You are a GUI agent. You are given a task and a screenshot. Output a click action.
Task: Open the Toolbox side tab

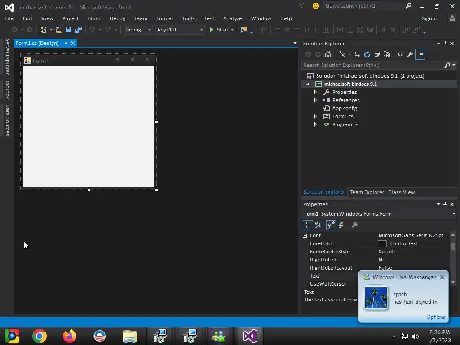tap(7, 89)
